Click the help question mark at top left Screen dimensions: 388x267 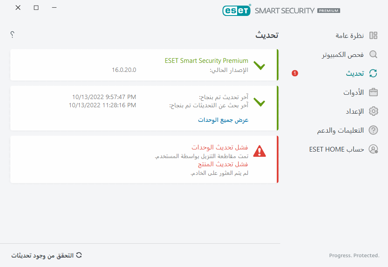pyautogui.click(x=13, y=34)
